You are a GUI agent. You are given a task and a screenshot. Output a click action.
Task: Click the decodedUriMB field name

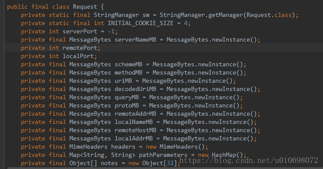click(x=135, y=89)
